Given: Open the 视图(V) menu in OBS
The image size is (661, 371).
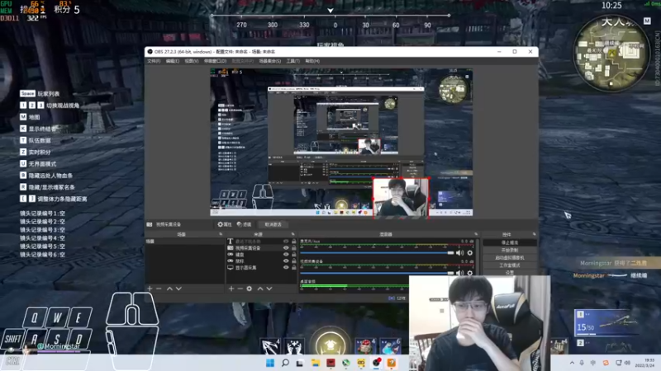Looking at the screenshot, I should coord(192,61).
